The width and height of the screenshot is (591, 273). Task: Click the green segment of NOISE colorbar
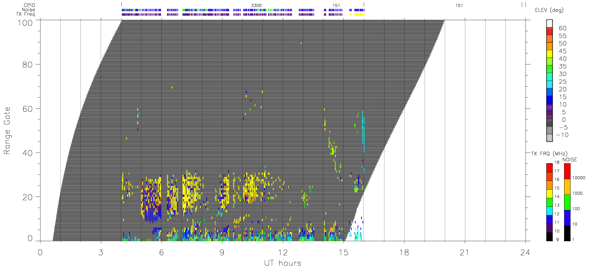tap(567, 202)
